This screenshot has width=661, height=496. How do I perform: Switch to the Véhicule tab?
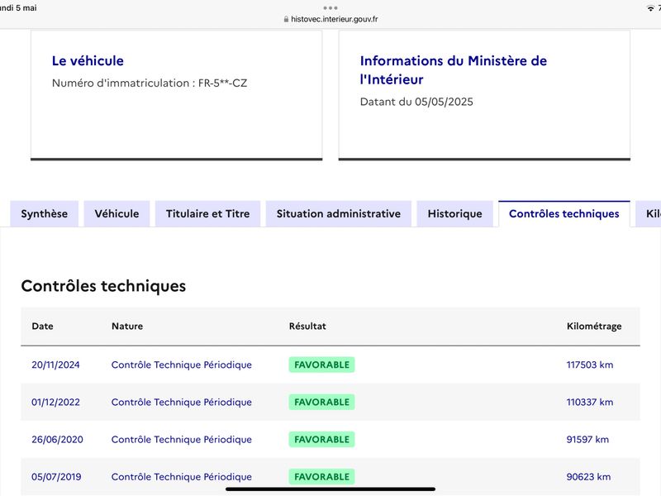pyautogui.click(x=117, y=214)
